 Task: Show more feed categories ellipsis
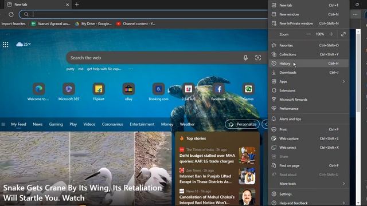202,124
